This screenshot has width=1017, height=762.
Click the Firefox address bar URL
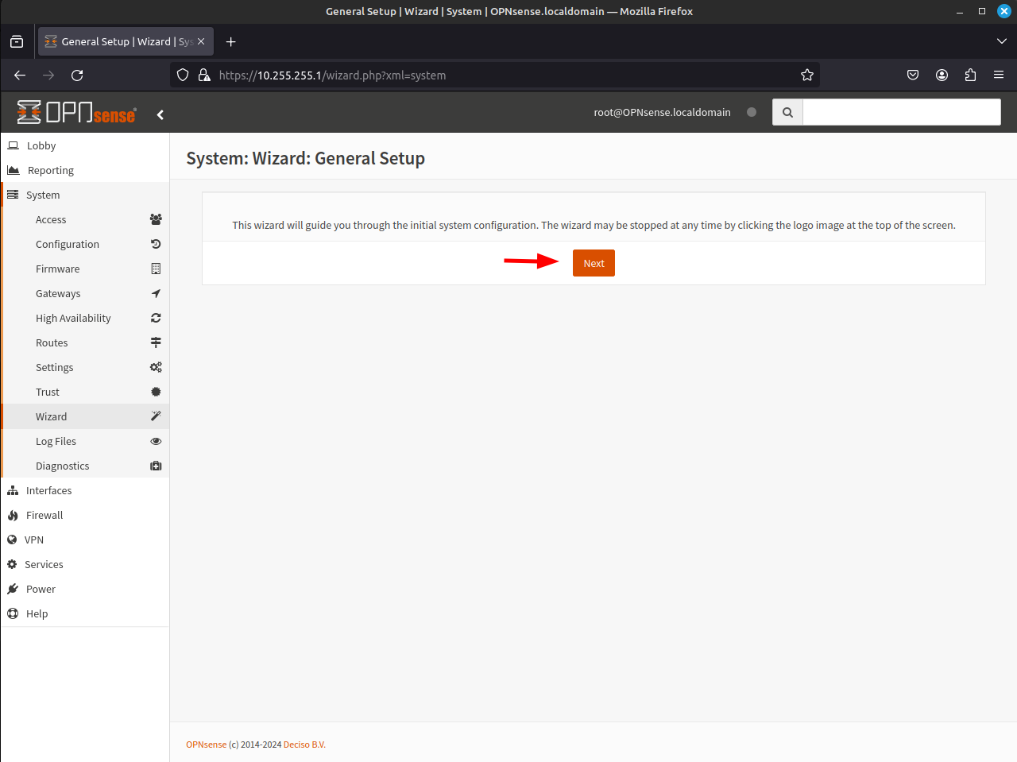[332, 75]
